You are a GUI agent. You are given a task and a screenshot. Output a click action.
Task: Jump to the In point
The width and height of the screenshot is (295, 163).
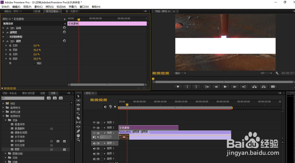tap(207, 87)
